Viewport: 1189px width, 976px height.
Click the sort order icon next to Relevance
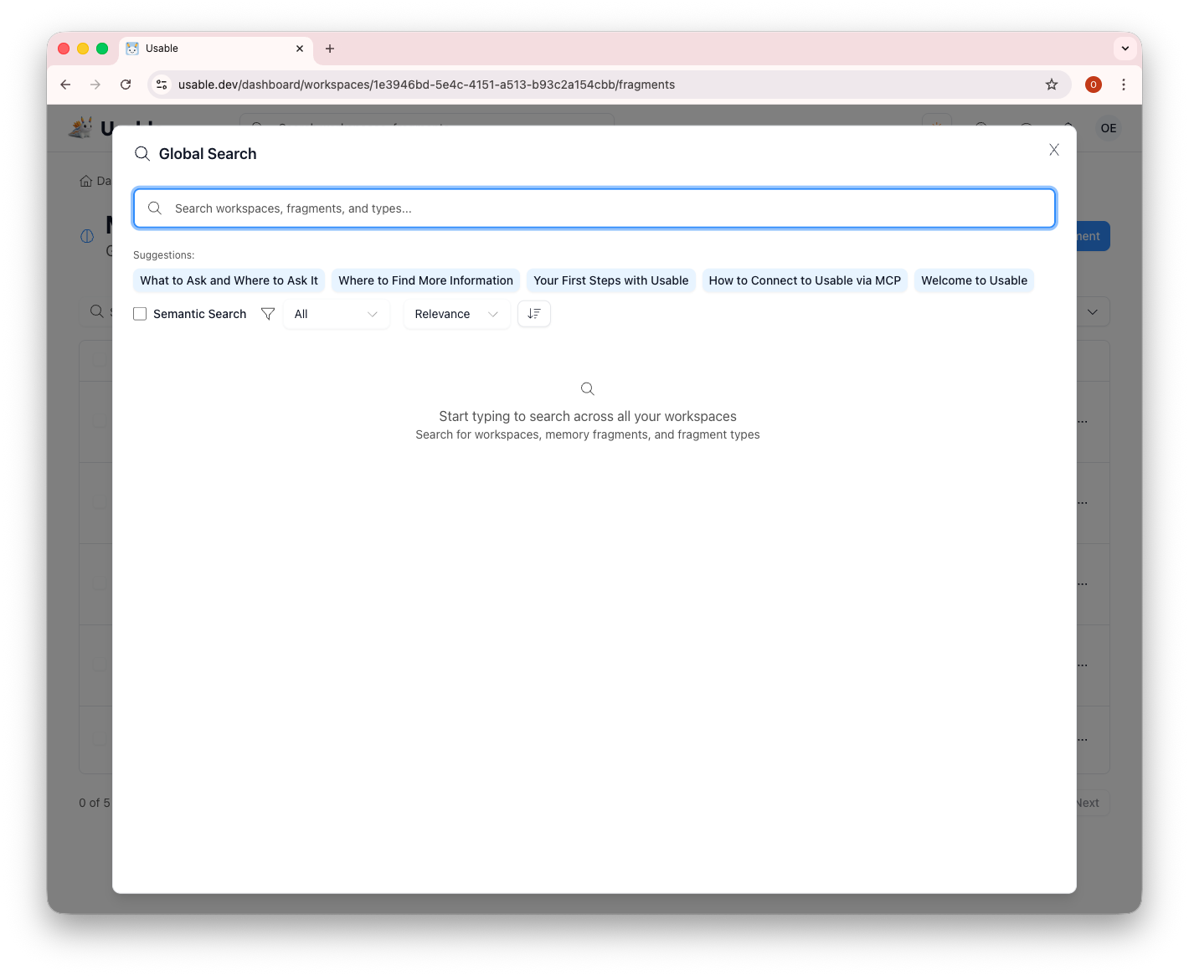(533, 313)
